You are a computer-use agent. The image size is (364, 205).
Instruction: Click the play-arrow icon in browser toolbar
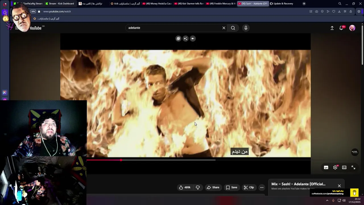coord(328,11)
